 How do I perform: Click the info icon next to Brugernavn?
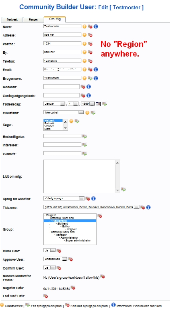[x=96, y=78]
